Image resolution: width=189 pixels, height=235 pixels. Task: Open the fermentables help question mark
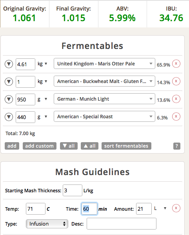tap(177, 146)
